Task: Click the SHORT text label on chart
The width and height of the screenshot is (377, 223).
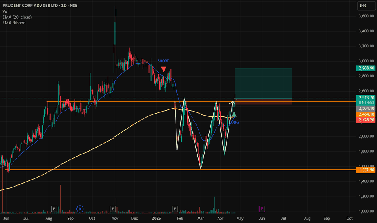Action: [x=163, y=61]
